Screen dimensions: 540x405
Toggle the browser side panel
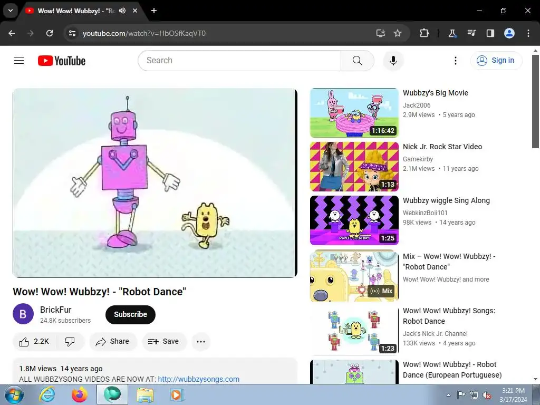pyautogui.click(x=490, y=33)
